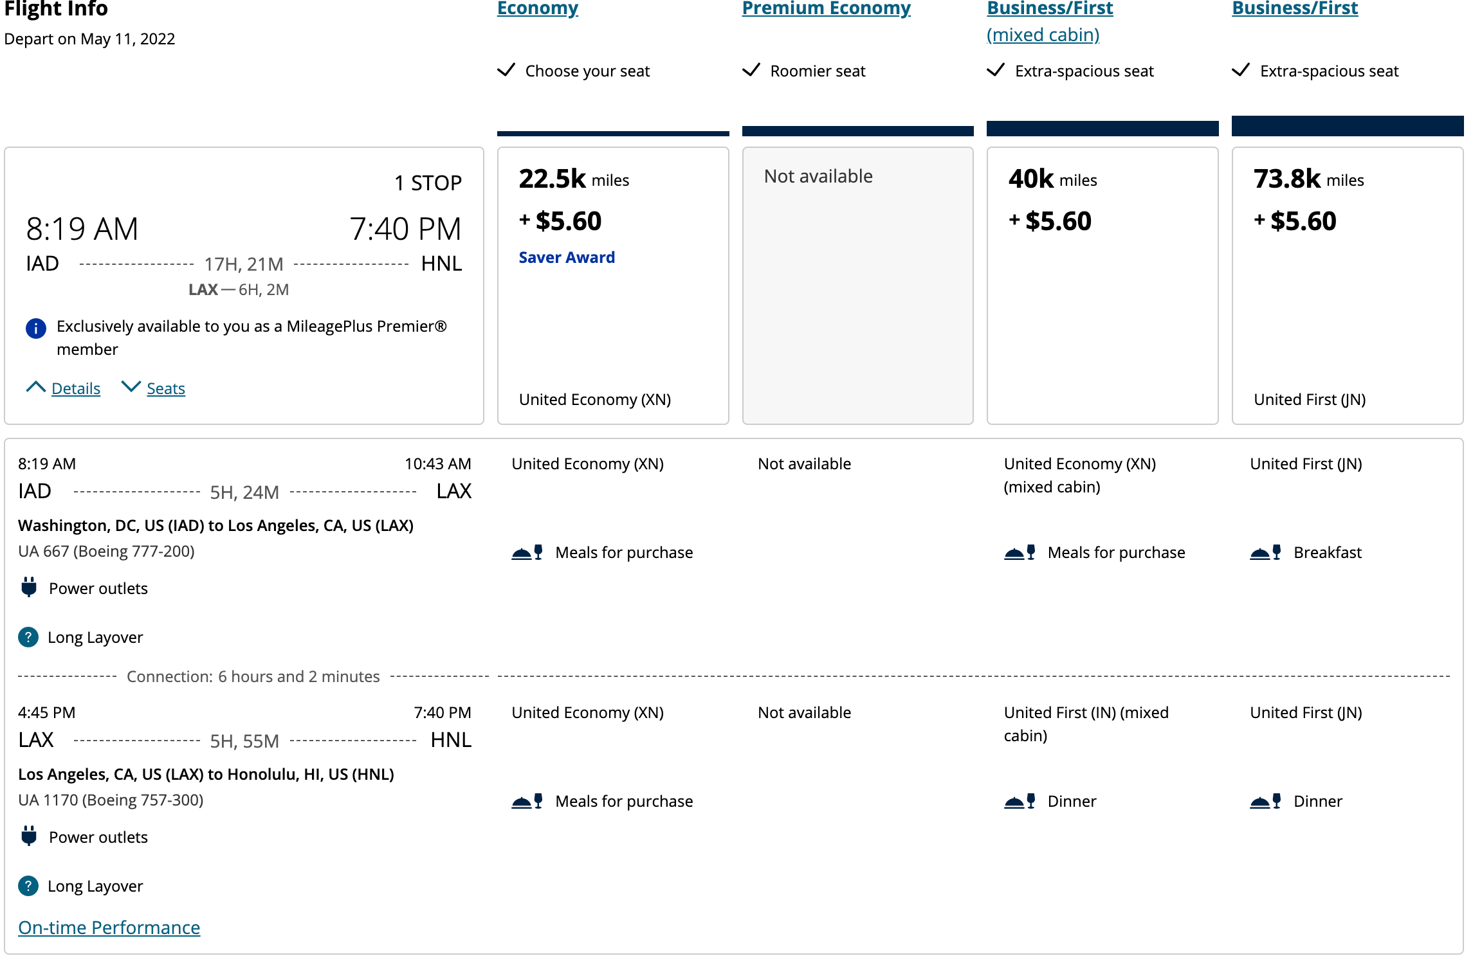Click mixed cabin Dinner meal icon
This screenshot has height=963, width=1473.
1020,801
